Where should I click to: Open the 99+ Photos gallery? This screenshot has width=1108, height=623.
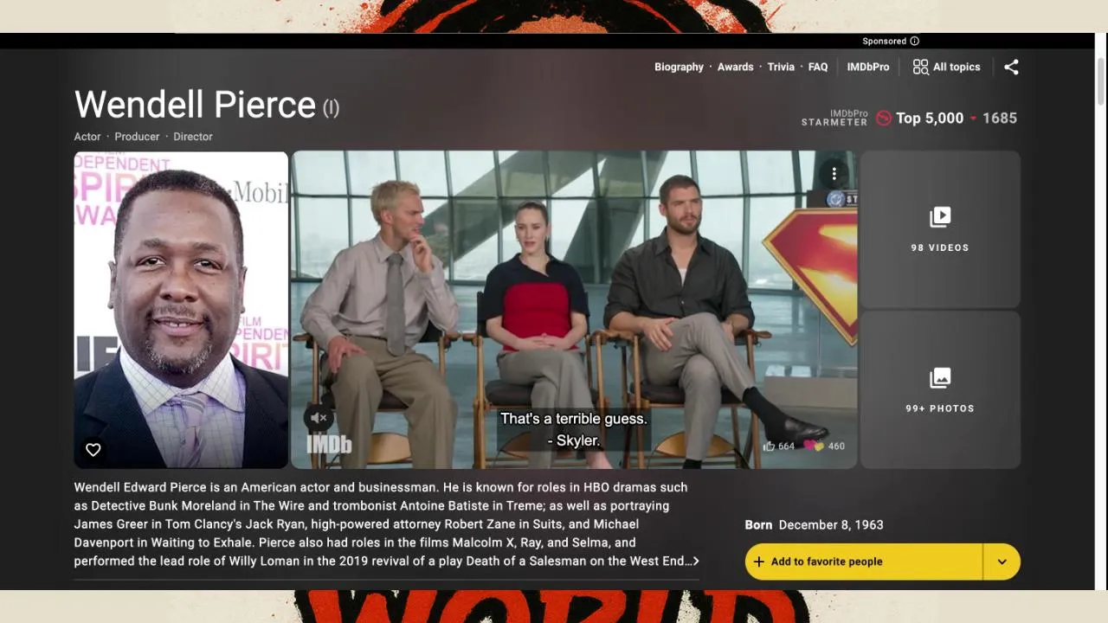[940, 390]
